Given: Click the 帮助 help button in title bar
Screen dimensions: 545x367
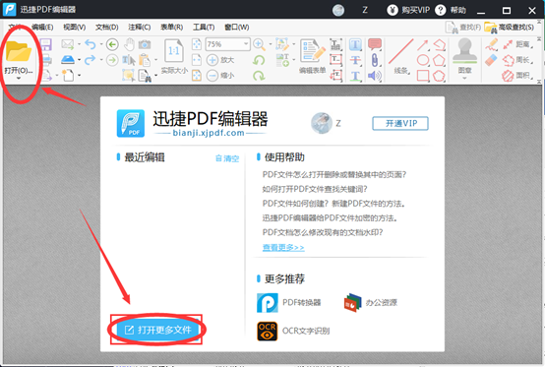Looking at the screenshot, I should click(451, 10).
